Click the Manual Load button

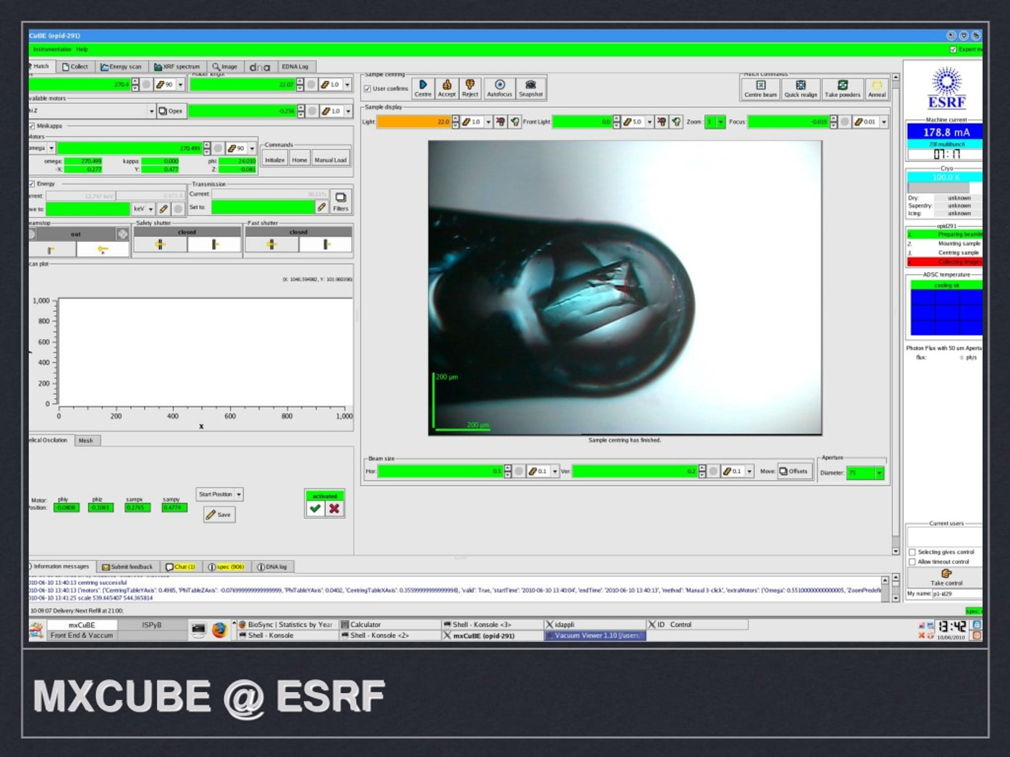331,160
